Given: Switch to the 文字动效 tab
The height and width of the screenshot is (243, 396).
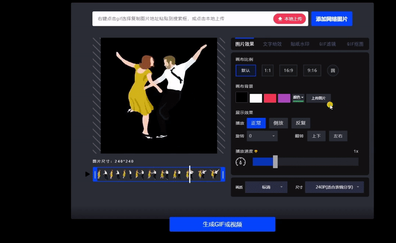Looking at the screenshot, I should [272, 44].
